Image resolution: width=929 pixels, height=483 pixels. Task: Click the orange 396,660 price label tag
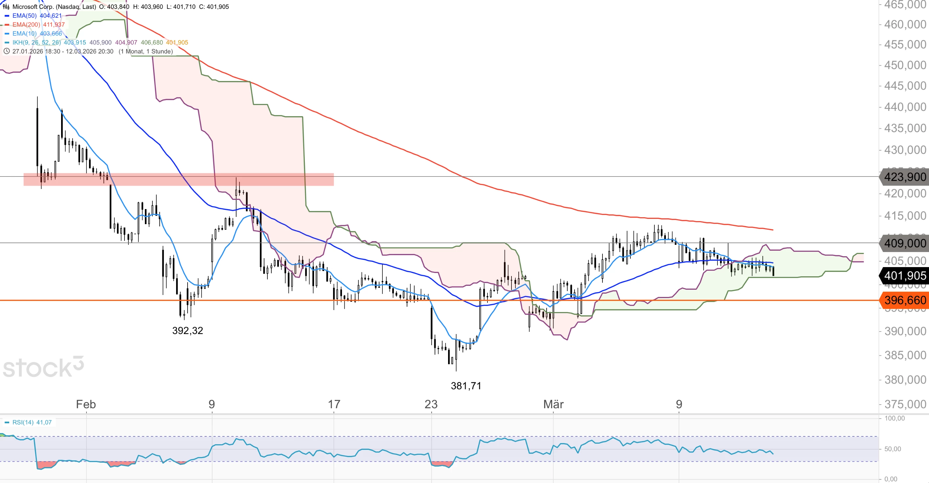point(904,300)
